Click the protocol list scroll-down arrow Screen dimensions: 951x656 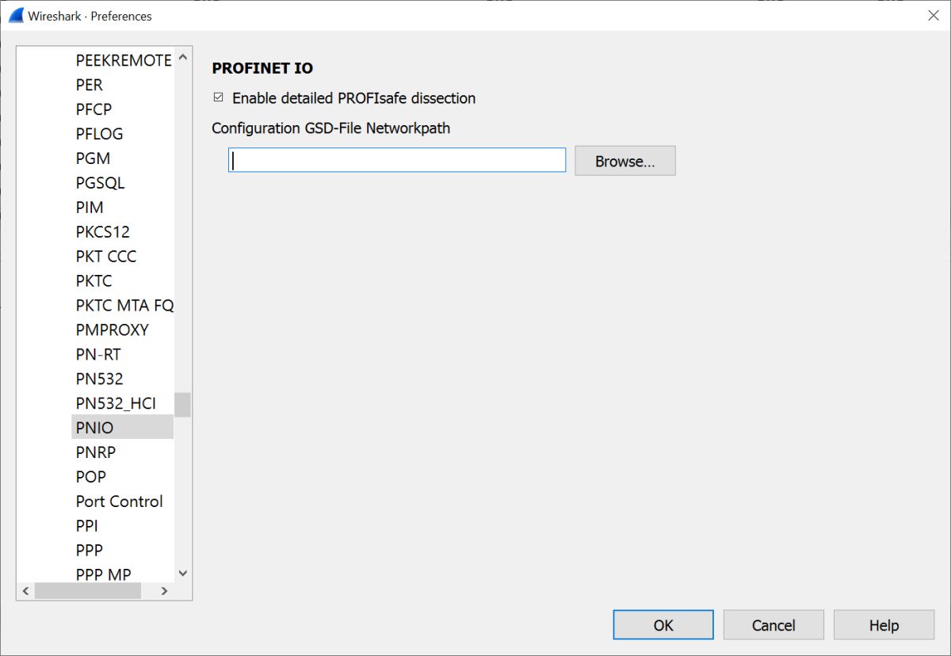tap(183, 573)
